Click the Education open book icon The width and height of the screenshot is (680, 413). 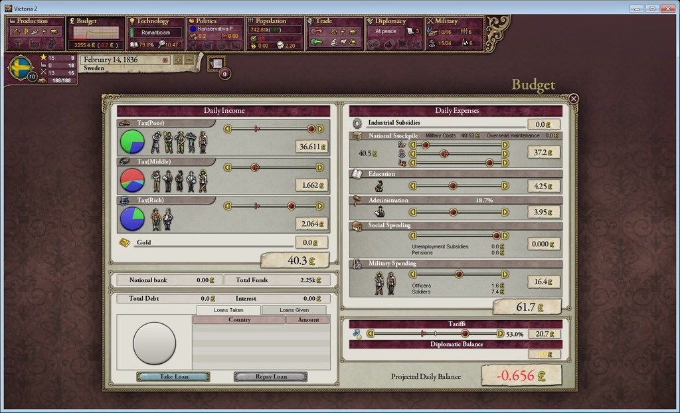[x=357, y=174]
